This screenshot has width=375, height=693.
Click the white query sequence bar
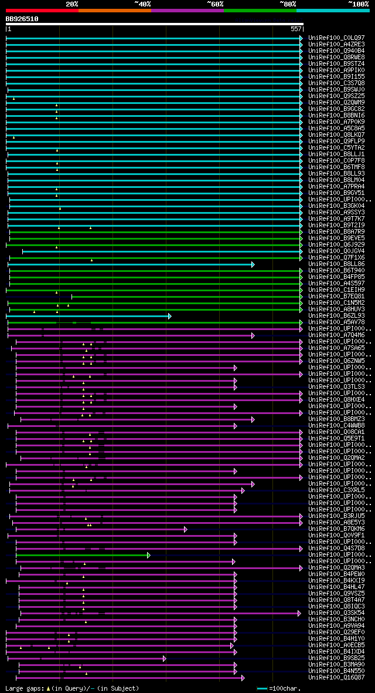click(155, 24)
